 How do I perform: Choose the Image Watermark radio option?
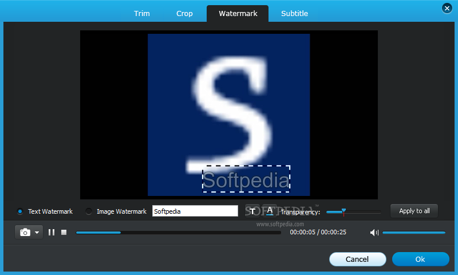tap(89, 211)
